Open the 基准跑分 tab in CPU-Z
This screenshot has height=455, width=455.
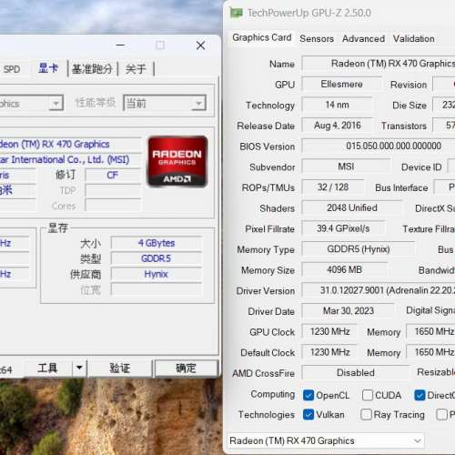click(x=92, y=69)
